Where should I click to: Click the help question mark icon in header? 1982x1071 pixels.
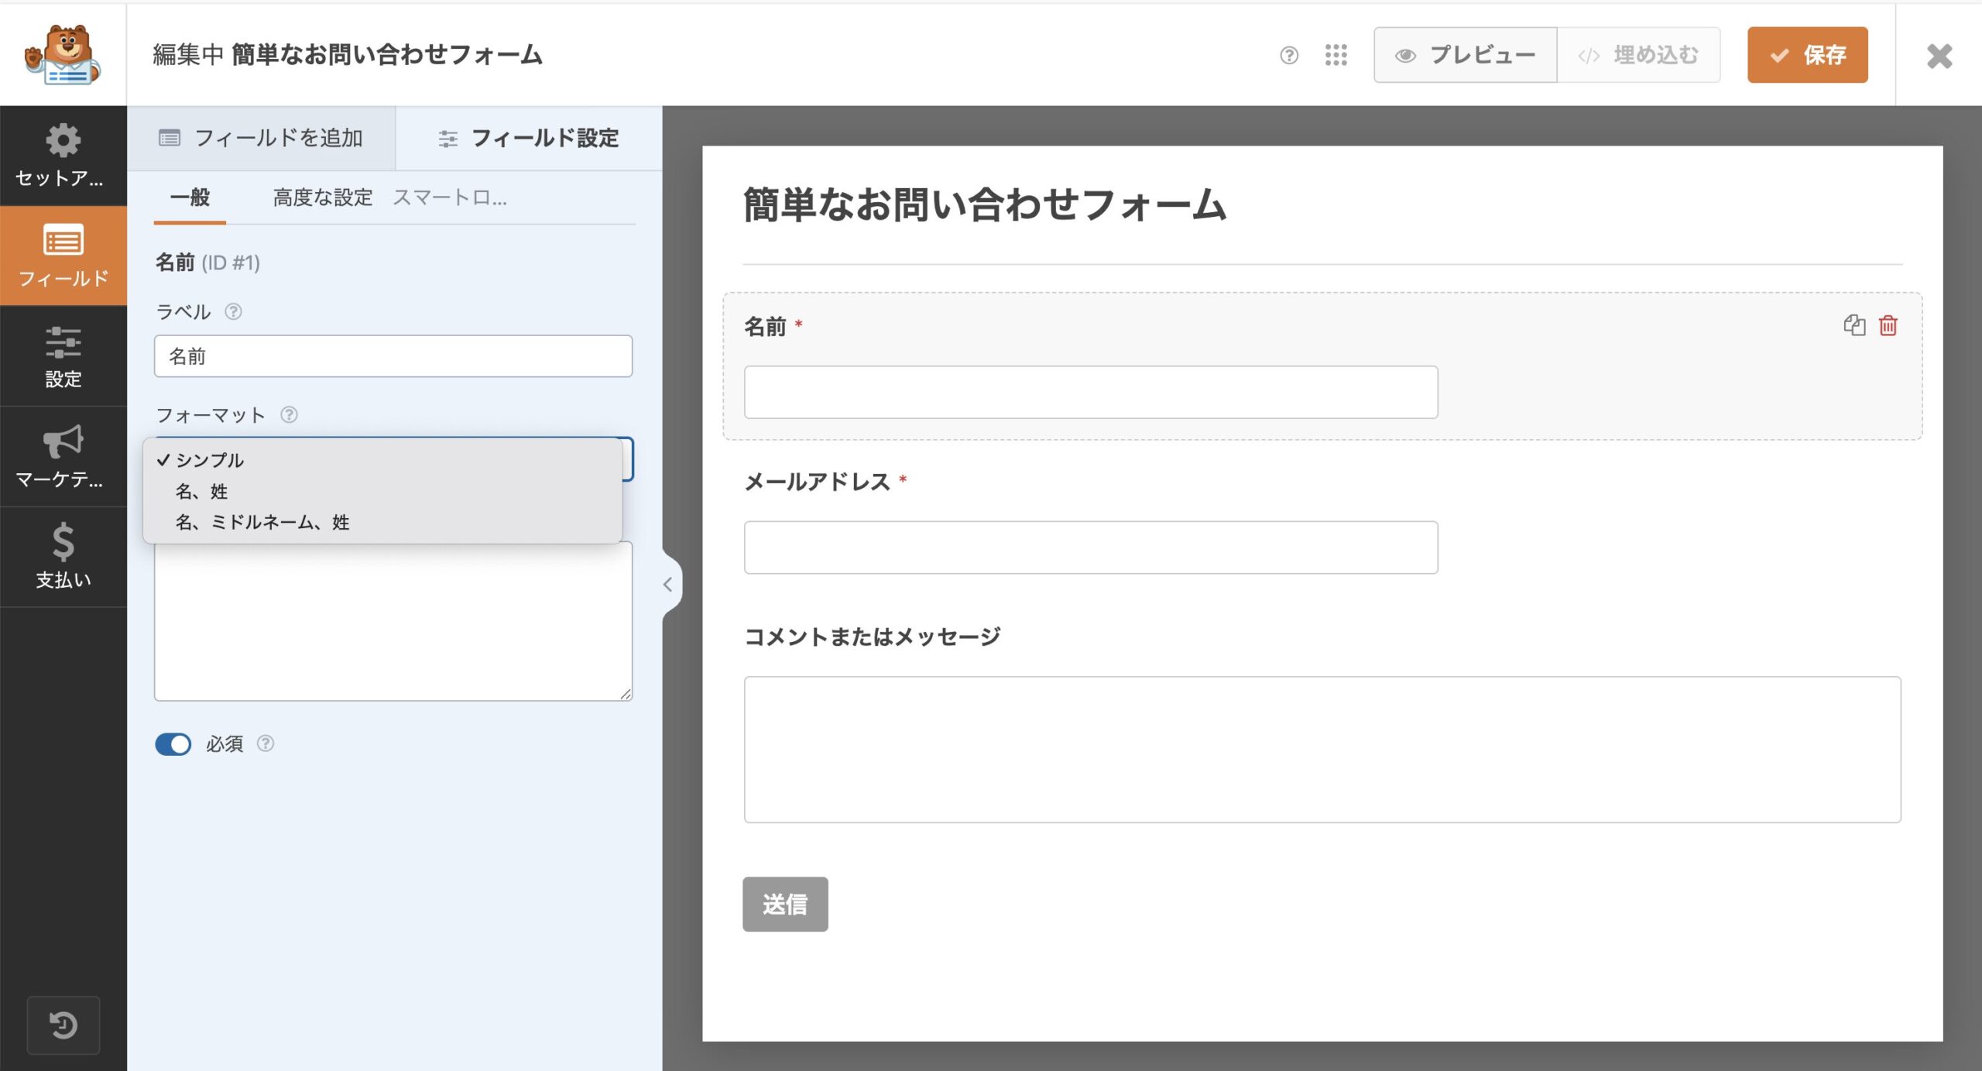click(x=1288, y=55)
